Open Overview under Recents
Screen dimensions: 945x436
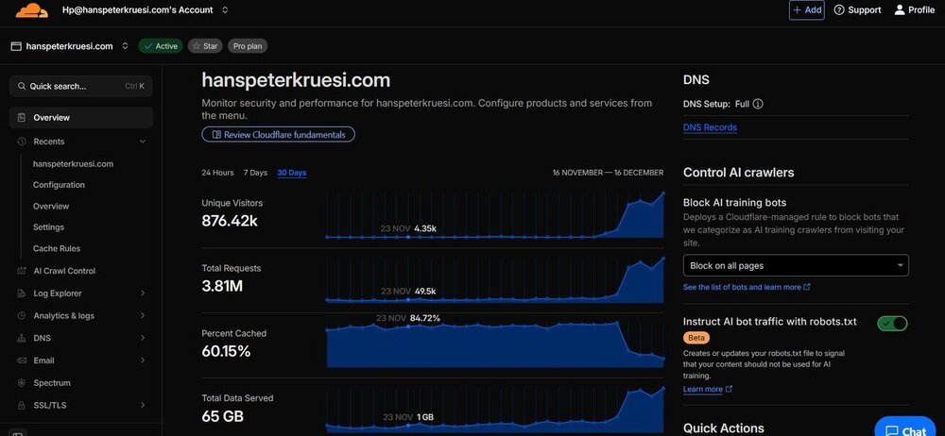(x=51, y=206)
